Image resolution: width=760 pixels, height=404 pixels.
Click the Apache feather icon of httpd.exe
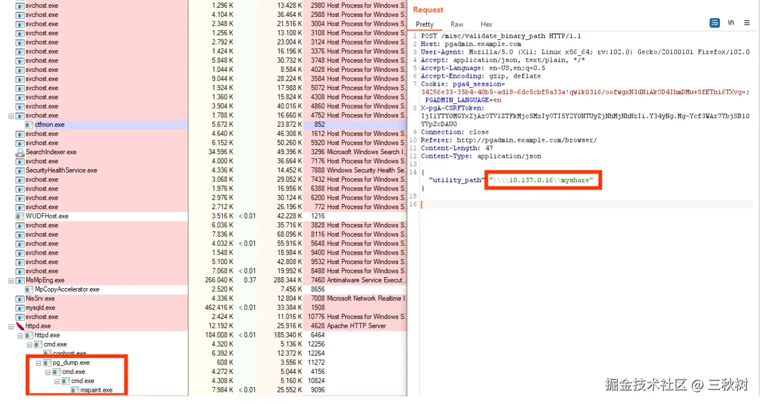20,326
